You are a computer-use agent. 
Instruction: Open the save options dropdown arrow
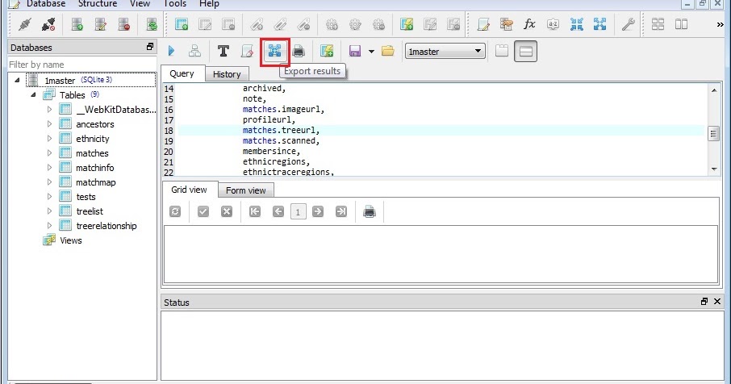tap(372, 52)
